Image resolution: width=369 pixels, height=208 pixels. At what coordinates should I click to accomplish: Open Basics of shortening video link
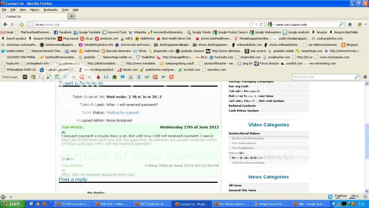(248, 138)
